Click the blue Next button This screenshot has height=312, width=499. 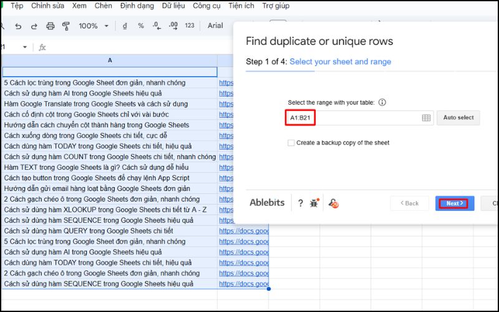pyautogui.click(x=454, y=203)
